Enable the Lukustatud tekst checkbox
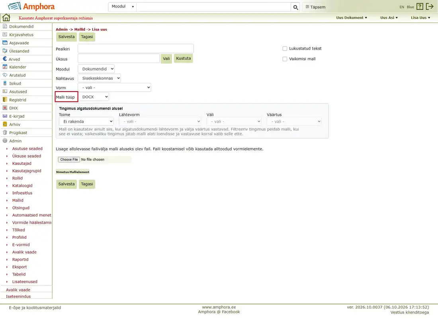 click(285, 49)
